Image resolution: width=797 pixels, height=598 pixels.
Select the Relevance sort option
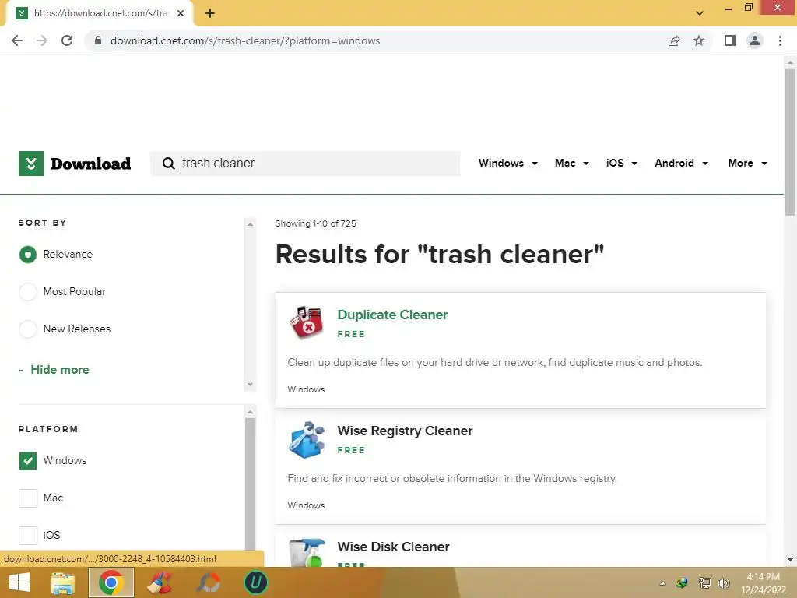[28, 255]
